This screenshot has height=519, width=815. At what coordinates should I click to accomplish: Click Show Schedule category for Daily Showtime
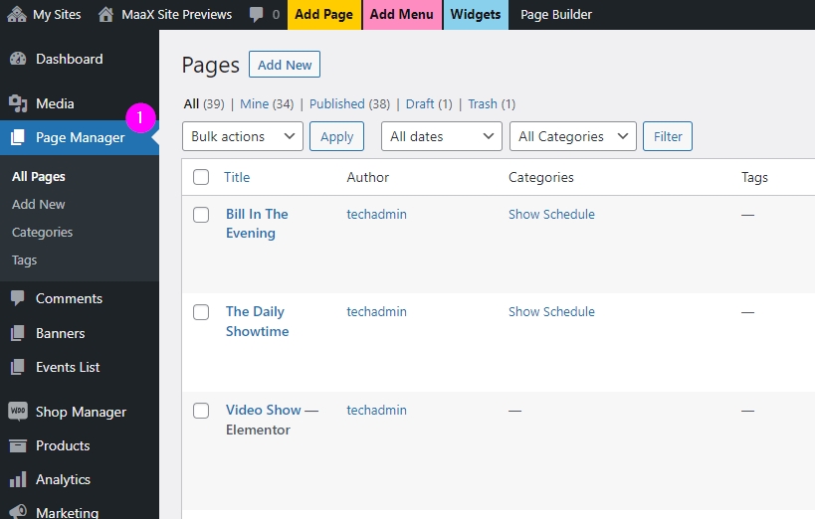(x=551, y=312)
